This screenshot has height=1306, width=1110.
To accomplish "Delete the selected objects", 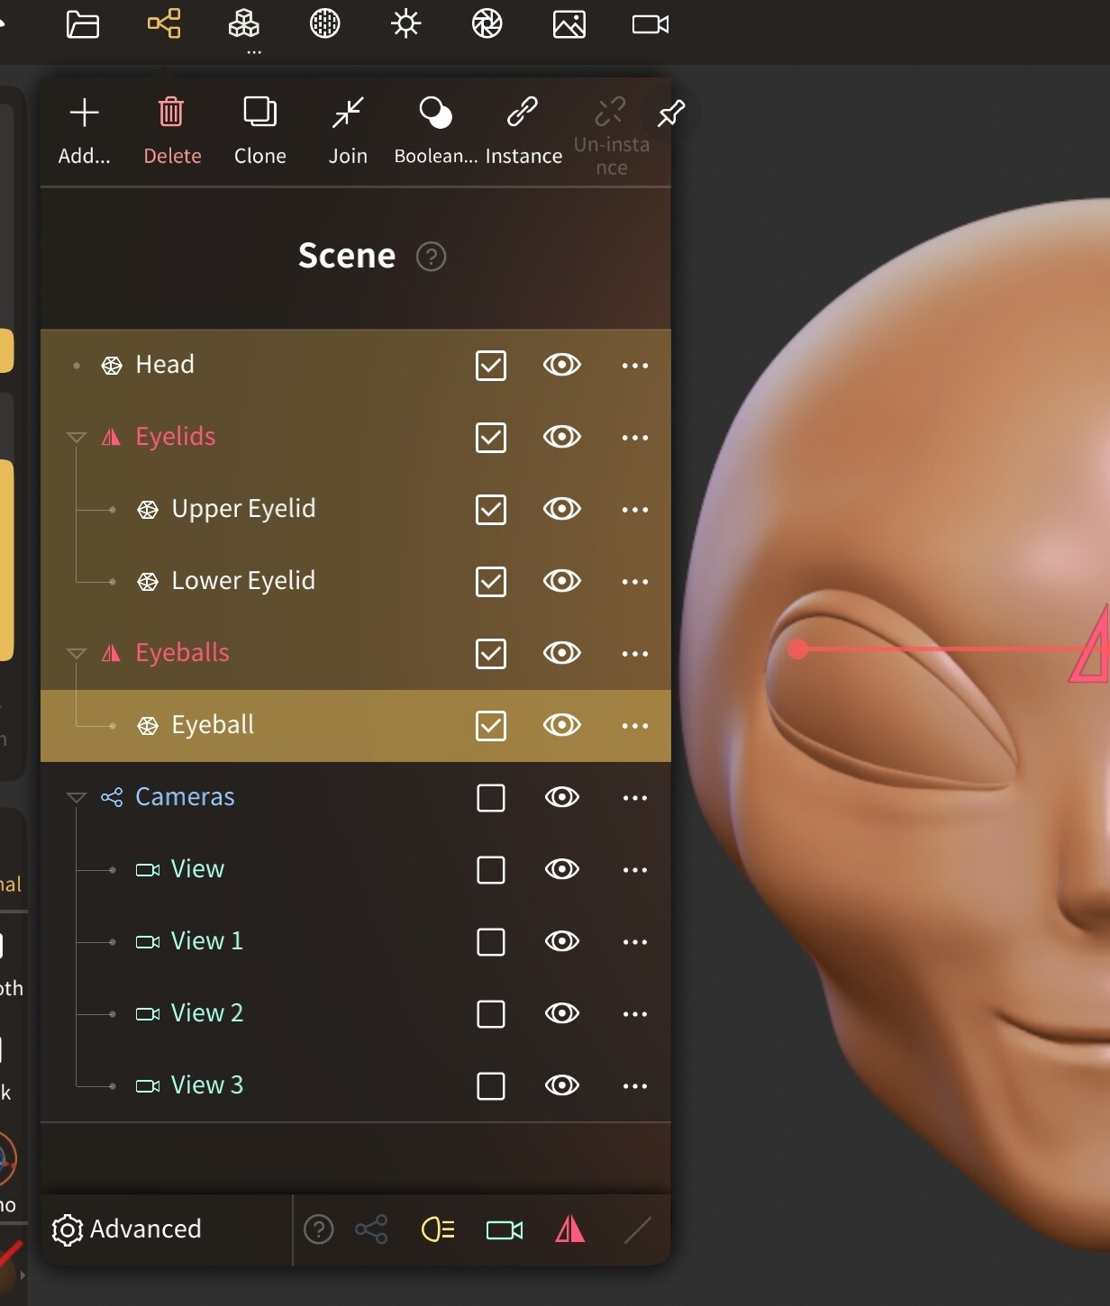I will point(172,132).
